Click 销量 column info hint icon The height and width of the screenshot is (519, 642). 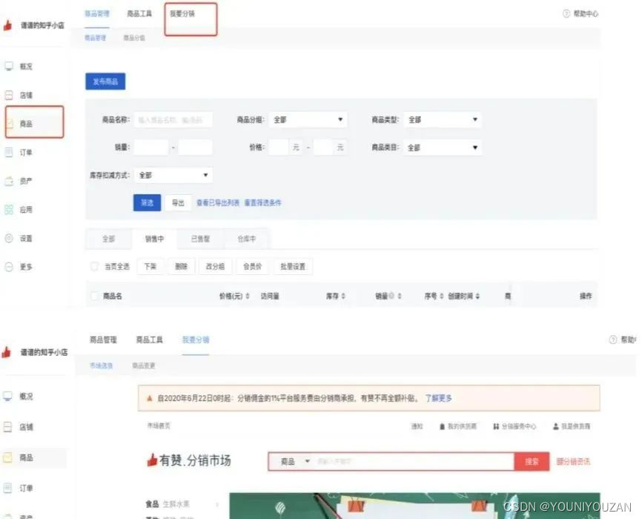coord(391,296)
